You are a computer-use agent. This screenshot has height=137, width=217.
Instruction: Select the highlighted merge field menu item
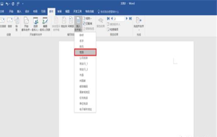[x=85, y=52]
